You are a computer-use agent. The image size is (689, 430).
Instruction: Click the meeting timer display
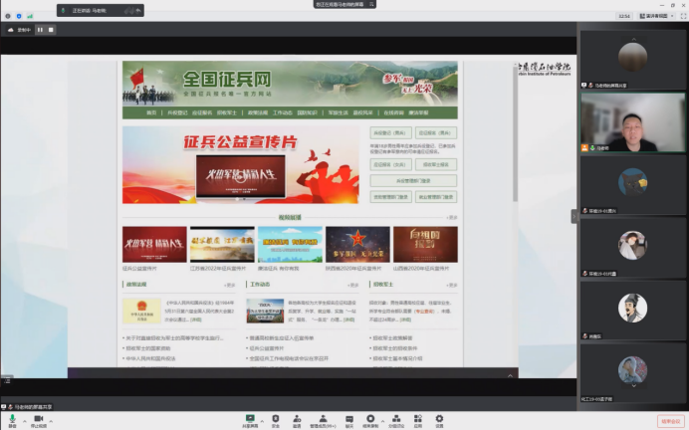tap(624, 16)
